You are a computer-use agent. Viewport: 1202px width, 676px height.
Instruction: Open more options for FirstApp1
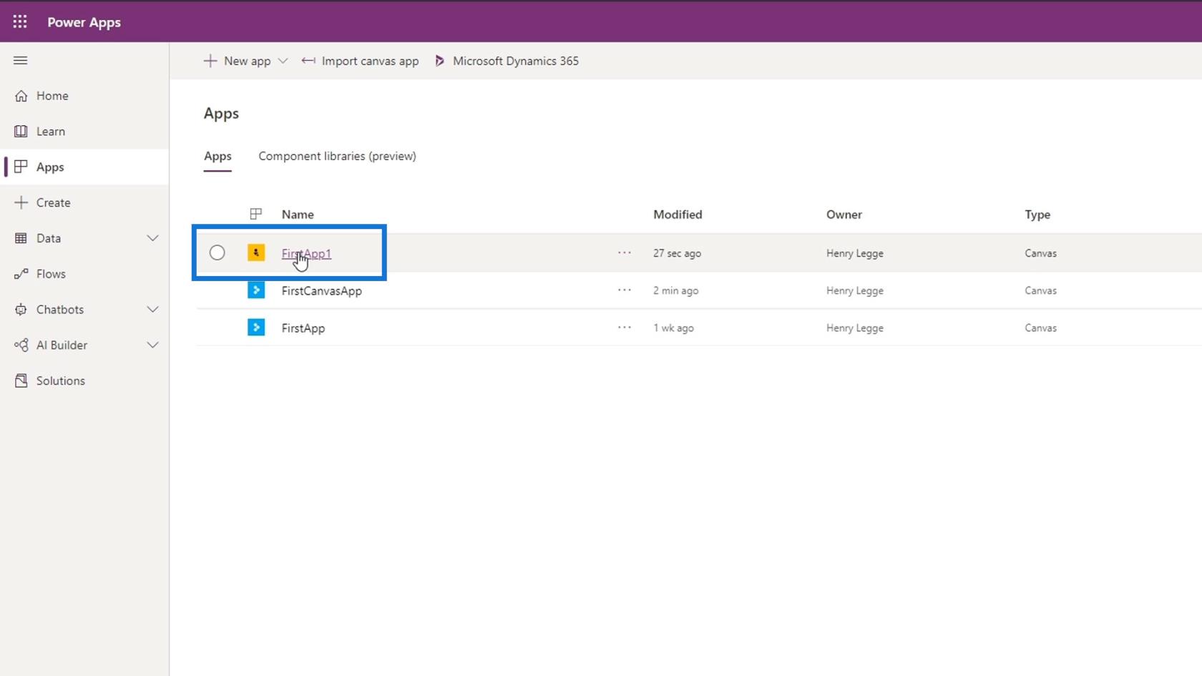pyautogui.click(x=624, y=253)
